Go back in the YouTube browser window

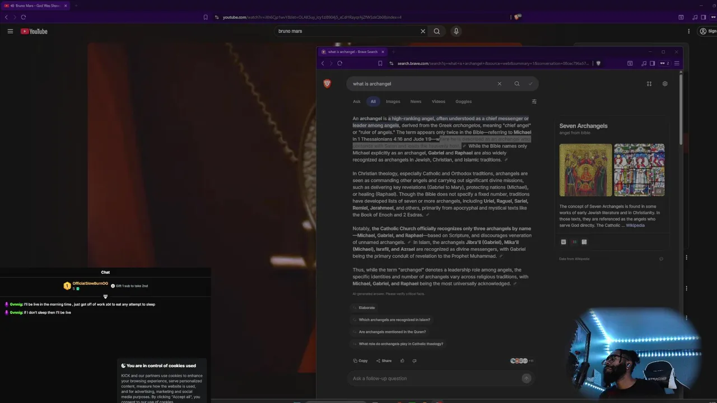coord(6,17)
